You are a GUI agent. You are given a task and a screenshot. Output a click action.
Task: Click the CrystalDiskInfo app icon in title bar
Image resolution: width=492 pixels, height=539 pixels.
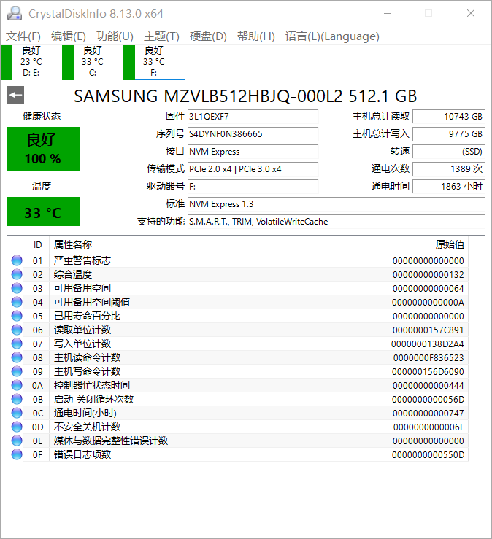tap(15, 13)
